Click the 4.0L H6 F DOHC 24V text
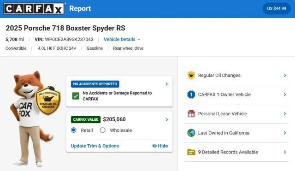The width and height of the screenshot is (295, 171). [57, 48]
